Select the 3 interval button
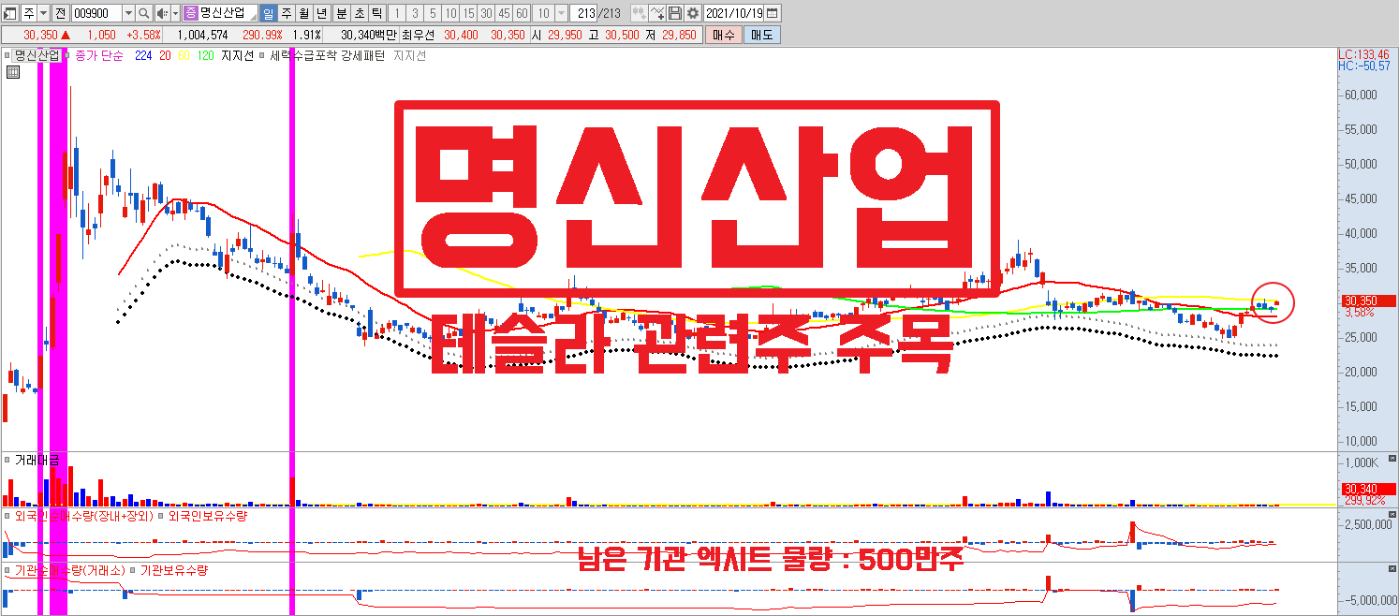 pos(415,14)
